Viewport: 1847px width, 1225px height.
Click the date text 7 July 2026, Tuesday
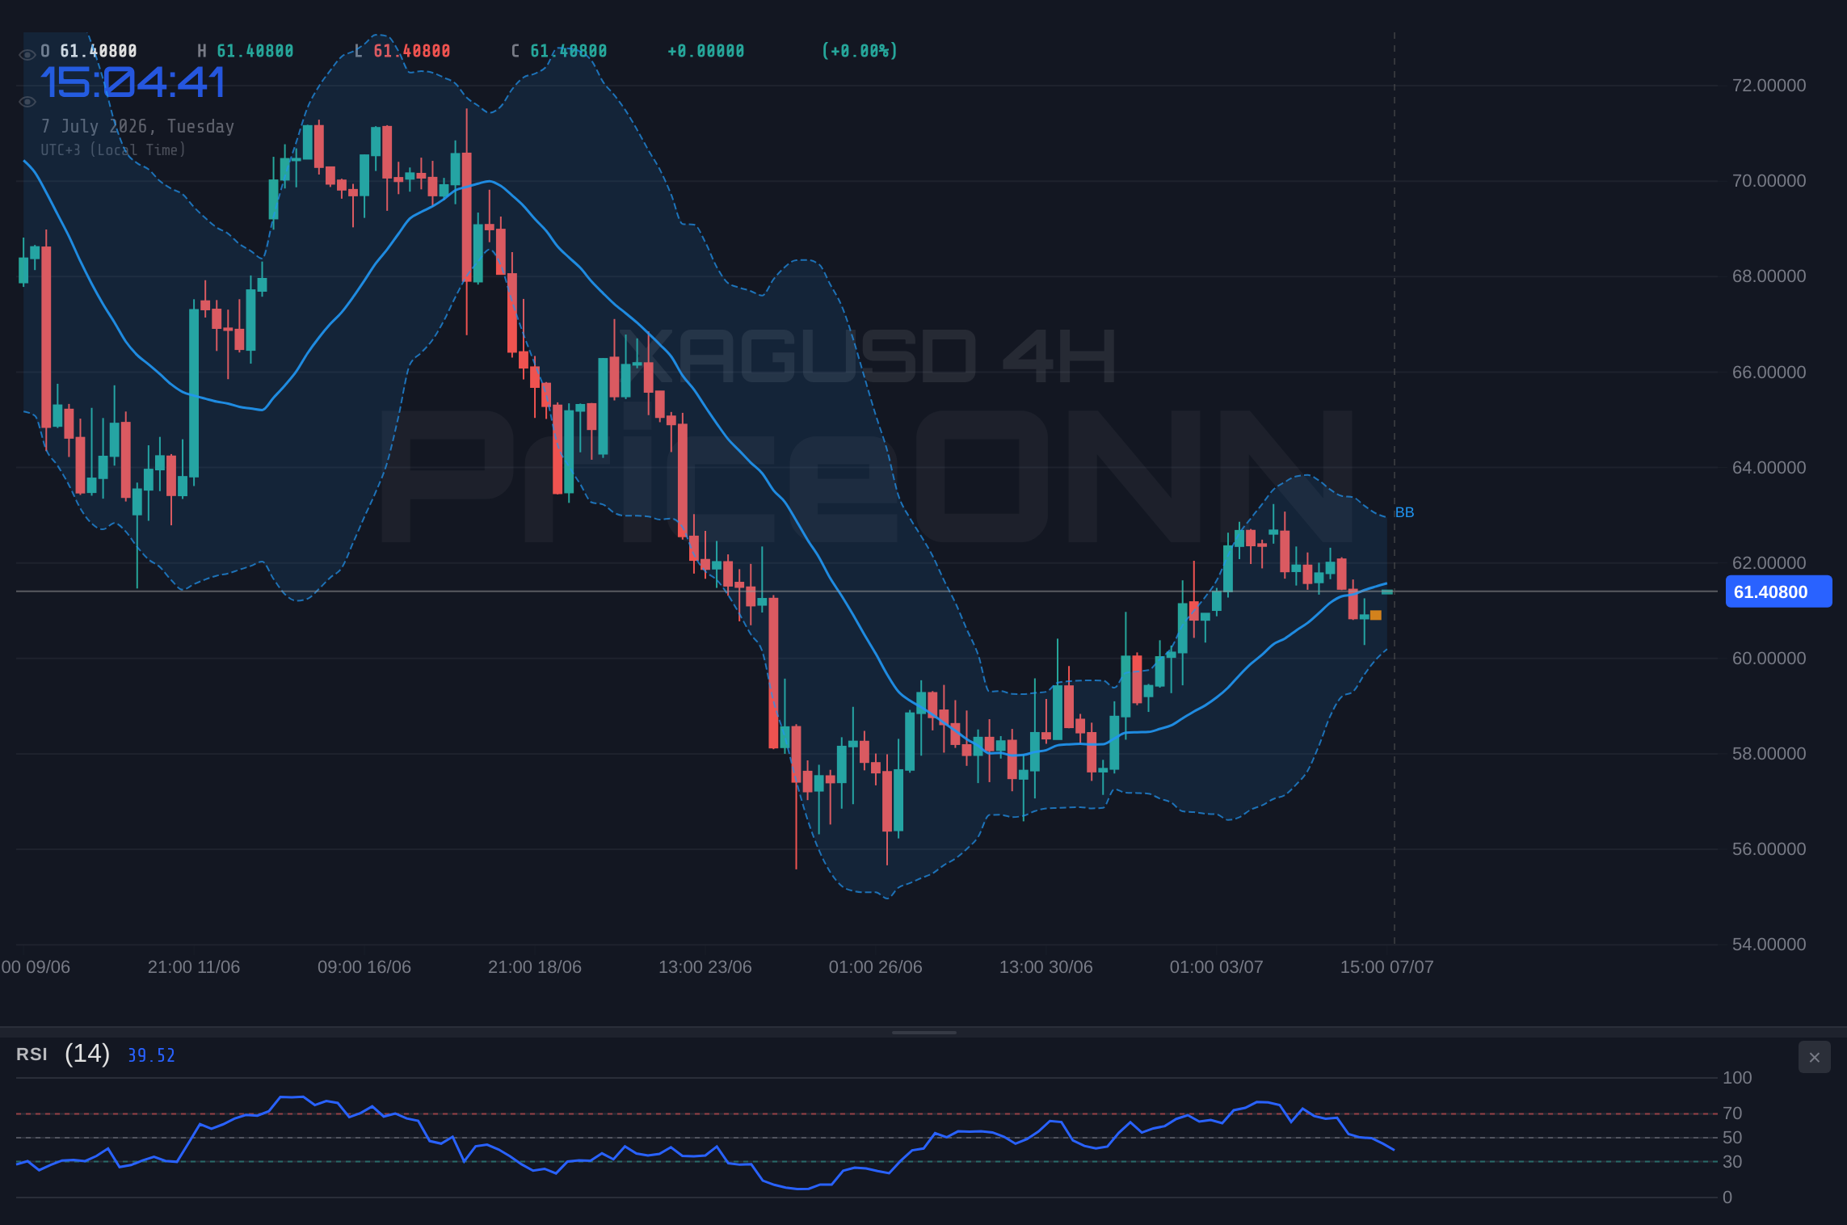(137, 127)
